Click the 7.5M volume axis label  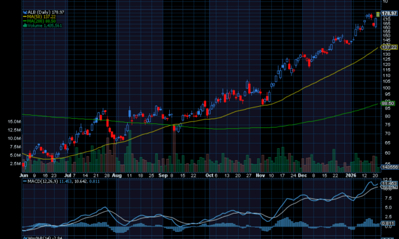(15, 147)
